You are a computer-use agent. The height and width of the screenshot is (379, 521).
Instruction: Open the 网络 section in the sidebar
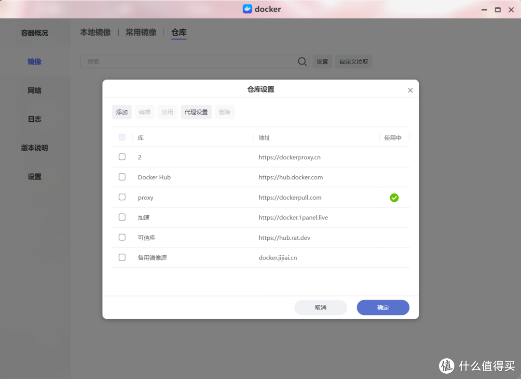[34, 90]
